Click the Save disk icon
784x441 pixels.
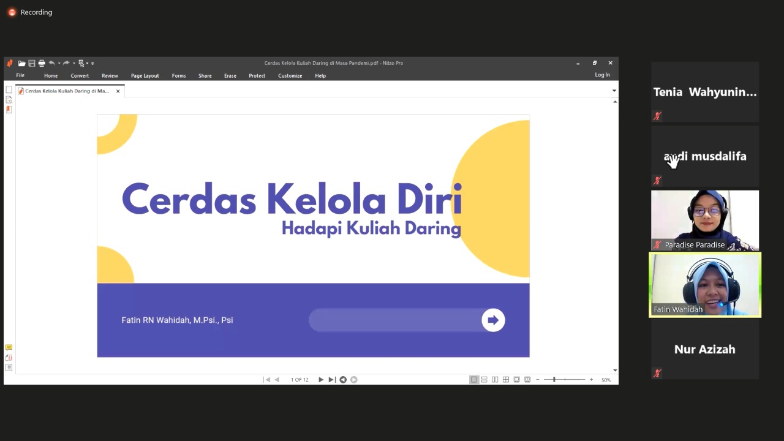click(32, 63)
